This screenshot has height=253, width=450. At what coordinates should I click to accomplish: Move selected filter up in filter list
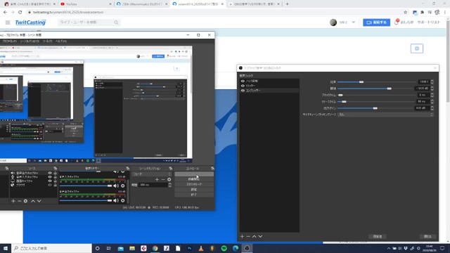[x=255, y=236]
